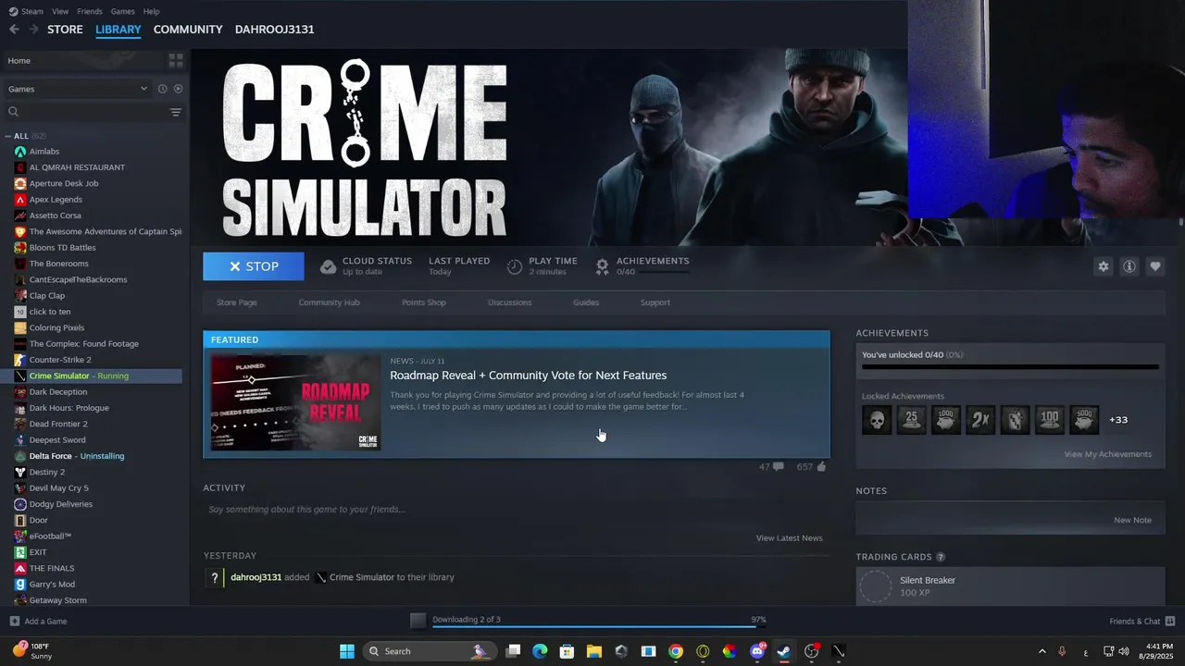Open Google Chrome from taskbar
1185x666 pixels.
point(676,651)
